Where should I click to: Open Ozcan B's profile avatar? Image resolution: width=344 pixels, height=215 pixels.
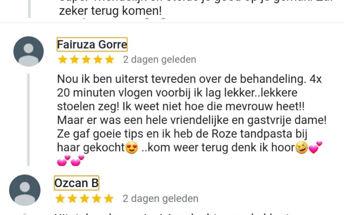point(25,190)
